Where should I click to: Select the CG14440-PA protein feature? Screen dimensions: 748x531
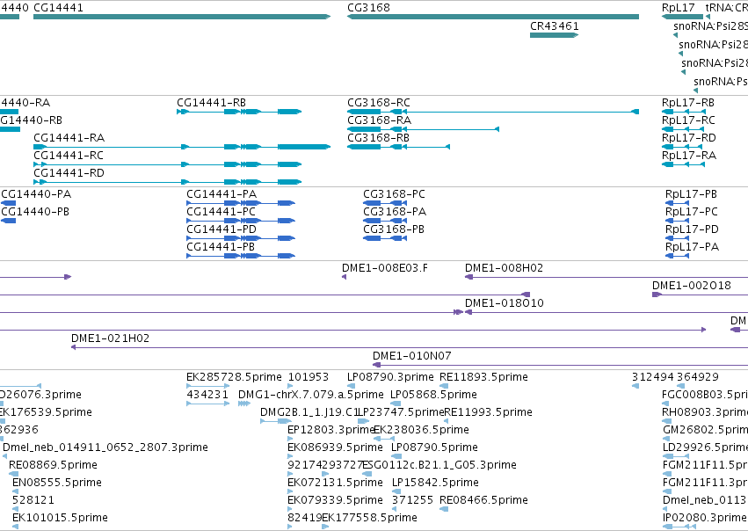click(9, 203)
